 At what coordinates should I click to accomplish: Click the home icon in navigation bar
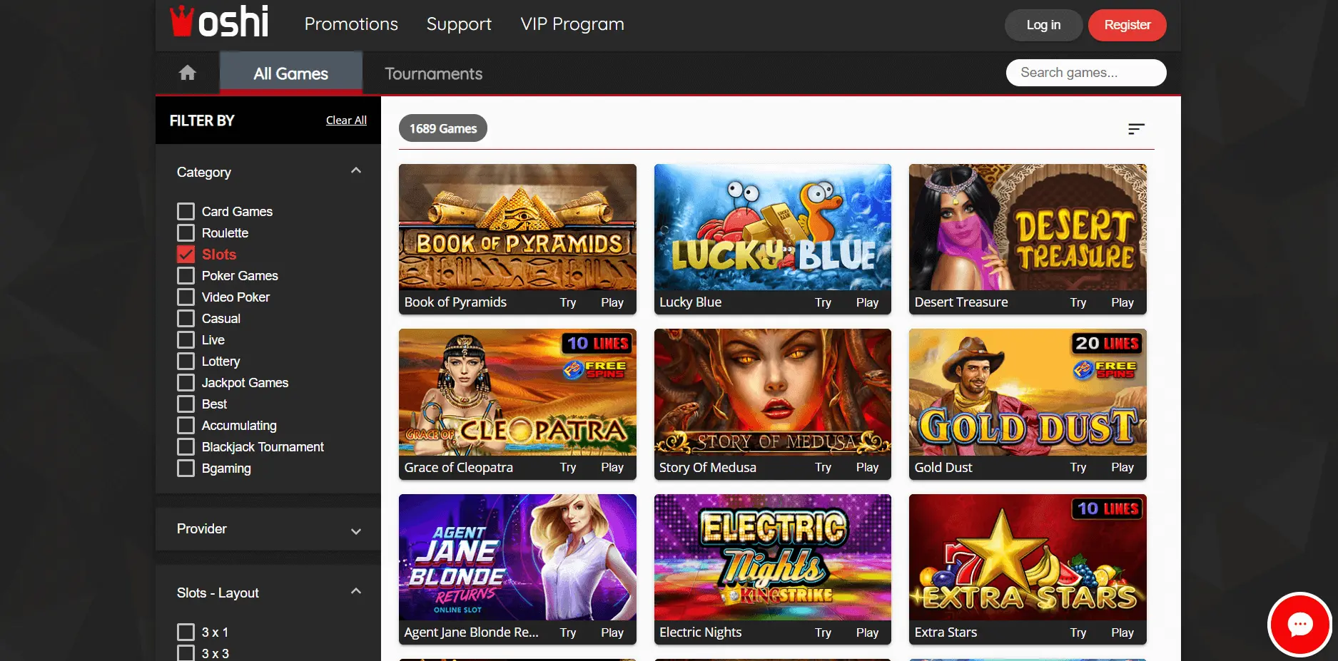pos(187,73)
